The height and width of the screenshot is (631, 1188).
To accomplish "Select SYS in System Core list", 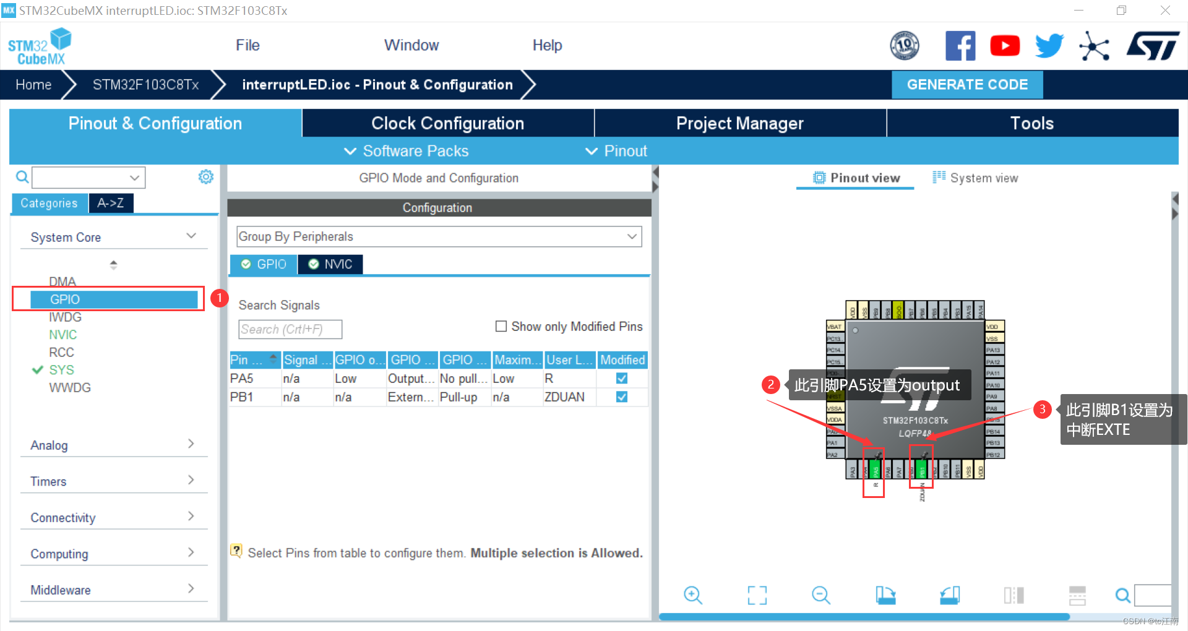I will pyautogui.click(x=62, y=370).
